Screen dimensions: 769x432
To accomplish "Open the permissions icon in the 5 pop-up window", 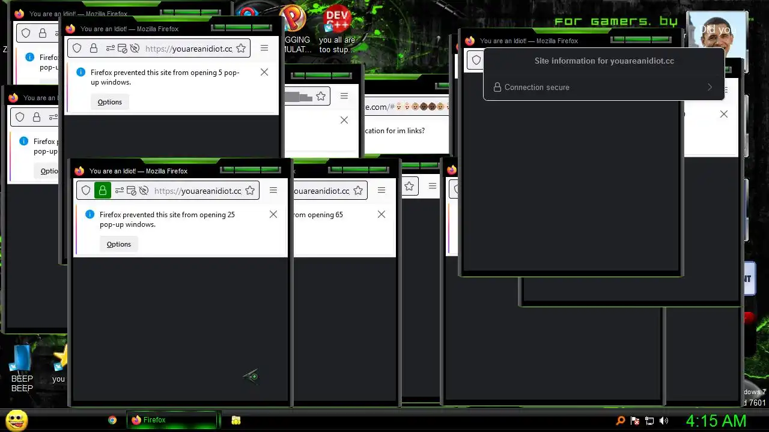I will pos(111,49).
